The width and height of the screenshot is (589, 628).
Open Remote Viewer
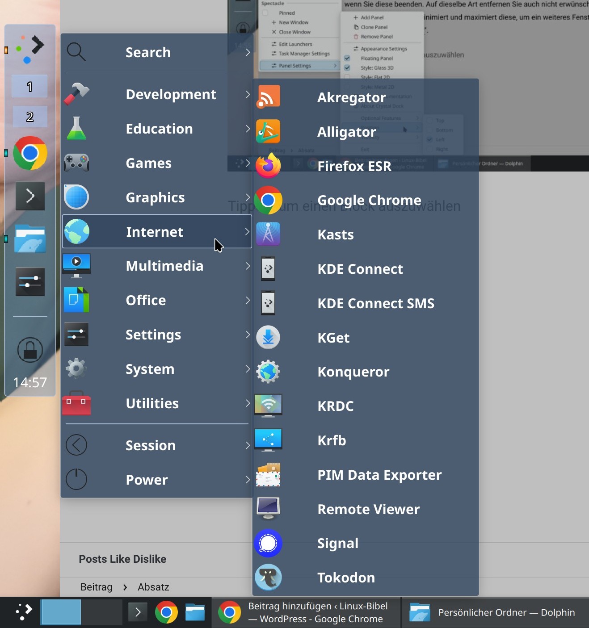pyautogui.click(x=366, y=509)
